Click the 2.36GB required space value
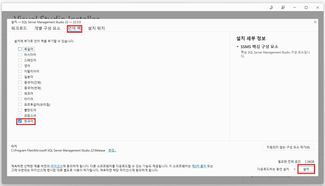The height and width of the screenshot is (186, 325). [x=309, y=162]
